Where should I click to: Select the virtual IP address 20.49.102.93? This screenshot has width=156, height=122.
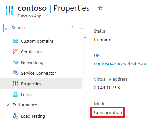107,88
